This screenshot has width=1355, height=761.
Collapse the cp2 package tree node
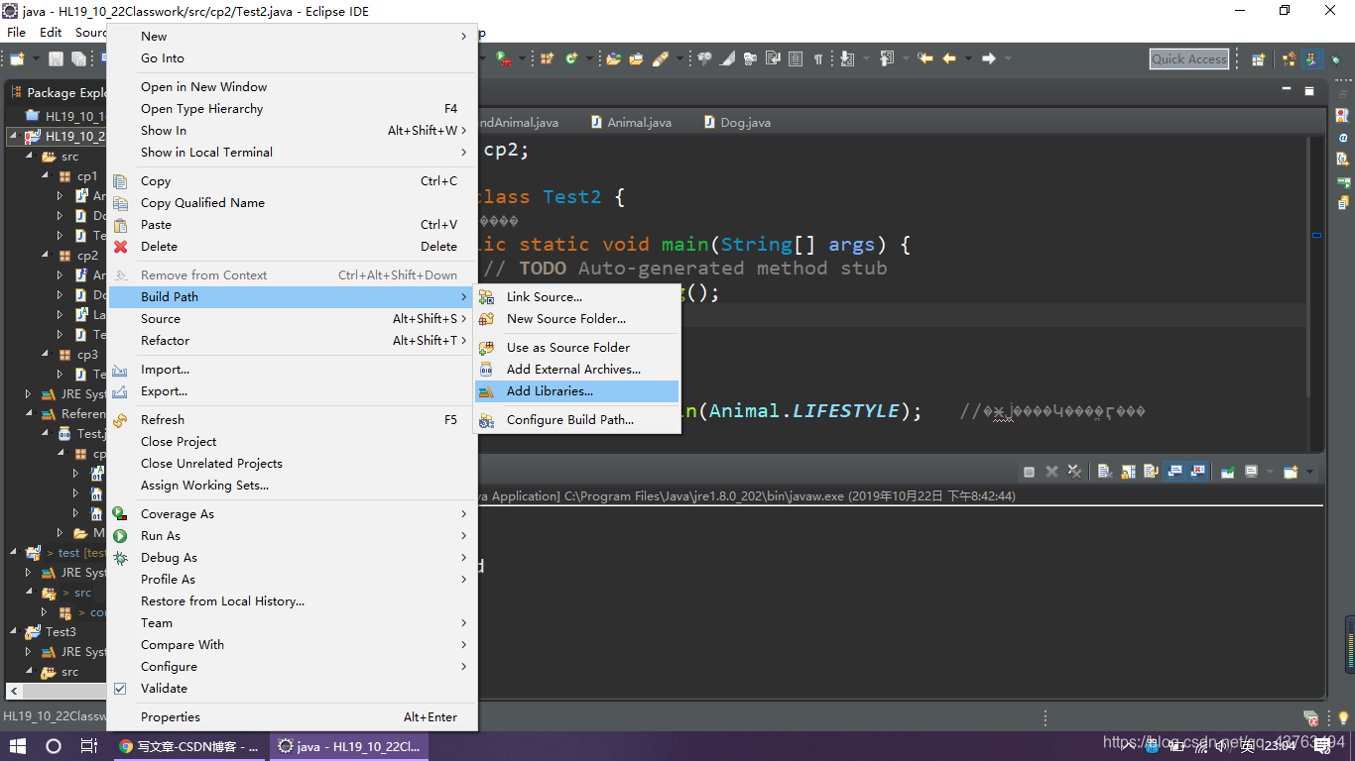tap(45, 256)
